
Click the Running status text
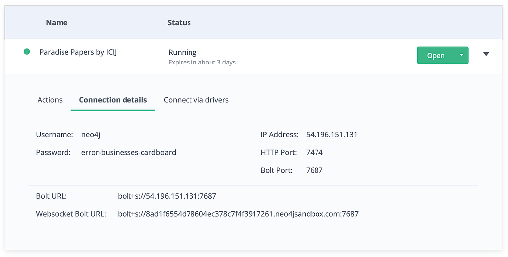click(x=183, y=52)
